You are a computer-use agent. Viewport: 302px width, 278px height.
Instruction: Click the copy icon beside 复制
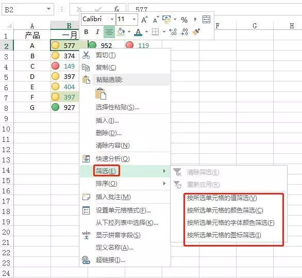pyautogui.click(x=86, y=68)
